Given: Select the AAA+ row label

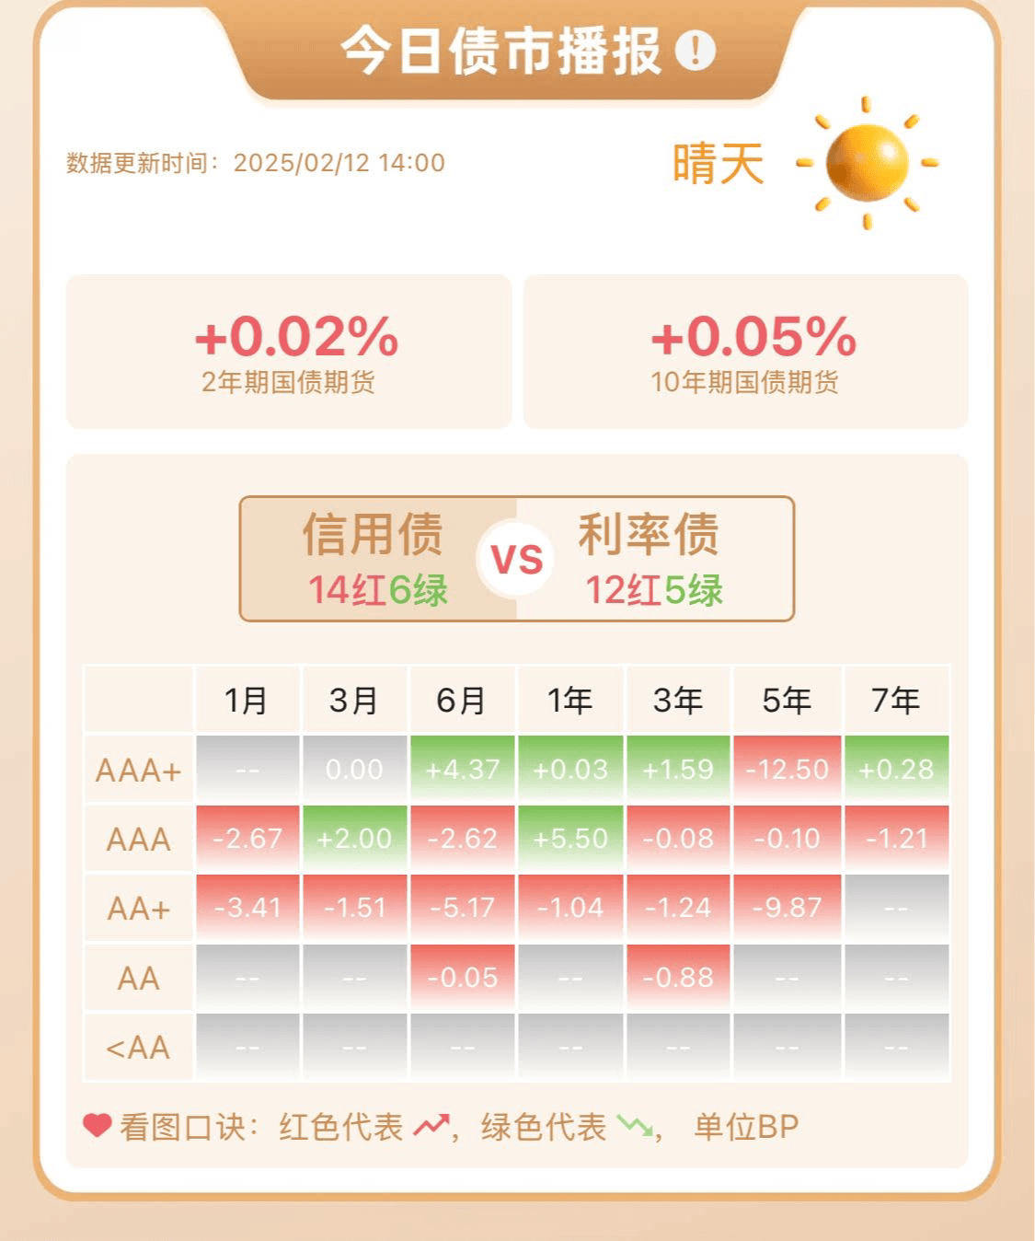Looking at the screenshot, I should click(139, 770).
